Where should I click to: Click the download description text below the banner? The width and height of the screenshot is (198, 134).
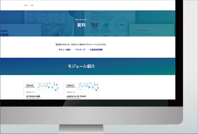coord(81,45)
